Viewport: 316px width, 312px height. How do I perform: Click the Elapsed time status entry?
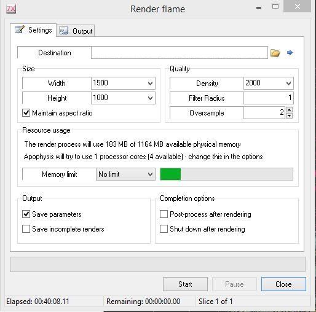38,302
